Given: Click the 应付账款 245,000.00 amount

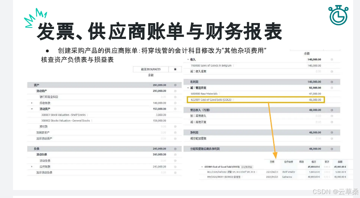Looking at the screenshot, I should tap(160, 167).
